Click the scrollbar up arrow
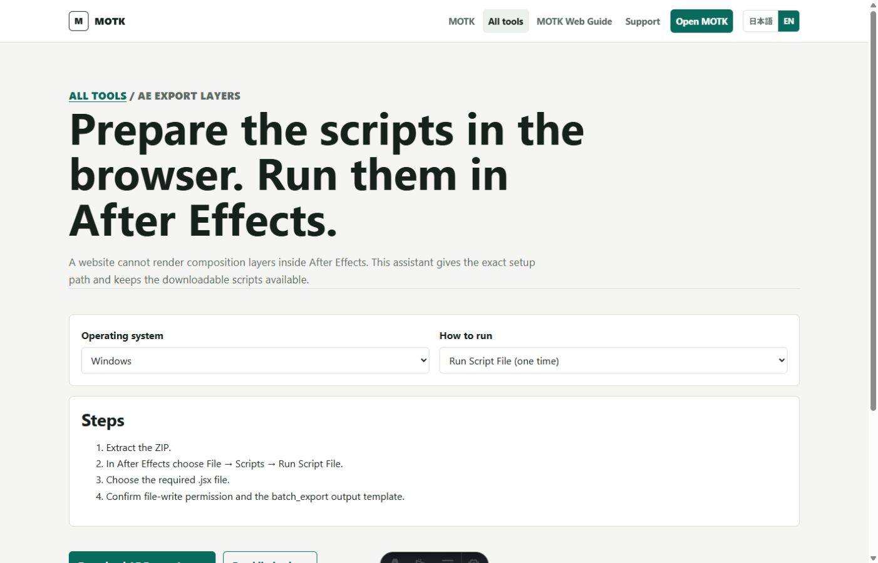 (x=873, y=5)
